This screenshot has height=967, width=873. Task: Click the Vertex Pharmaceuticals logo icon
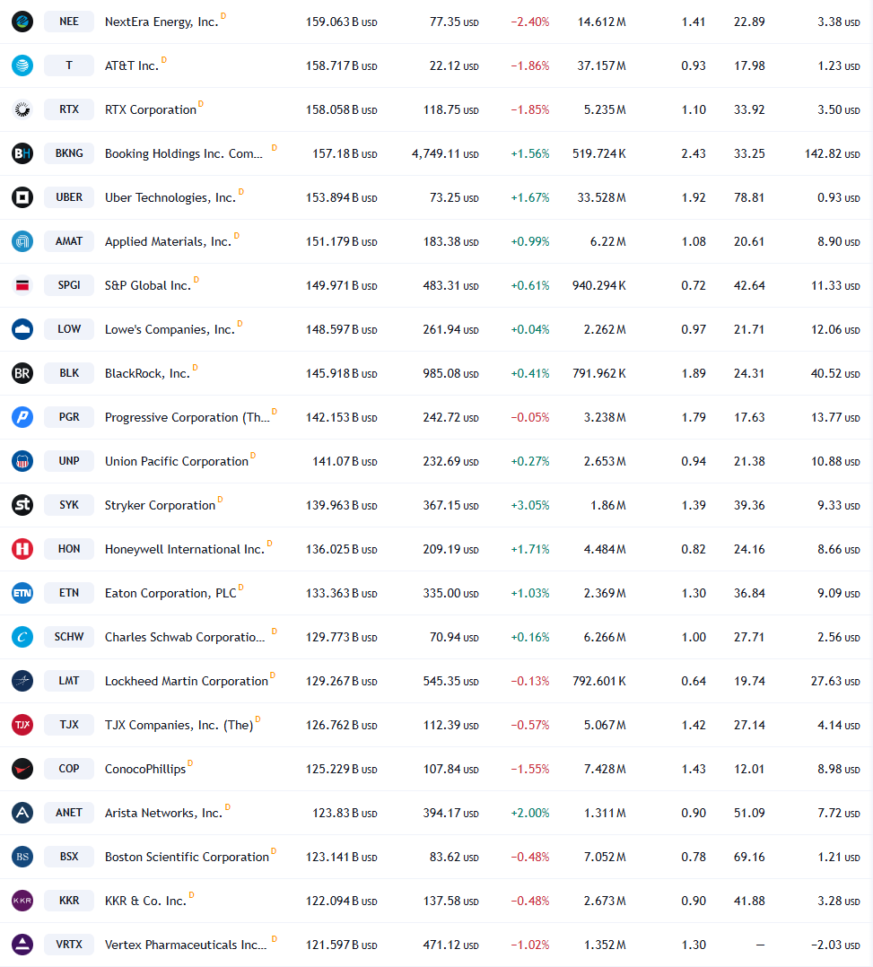click(22, 945)
